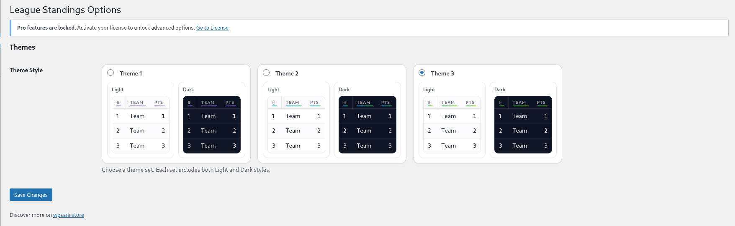Select the Theme 2 radio button
Viewport: 735px width, 226px height.
click(266, 73)
